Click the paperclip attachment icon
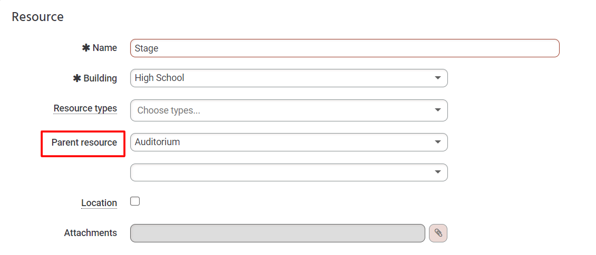This screenshot has height=255, width=596. [x=438, y=233]
